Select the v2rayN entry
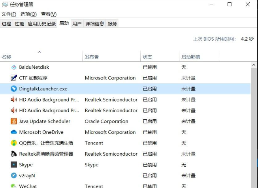The width and height of the screenshot is (258, 188). pos(27,175)
